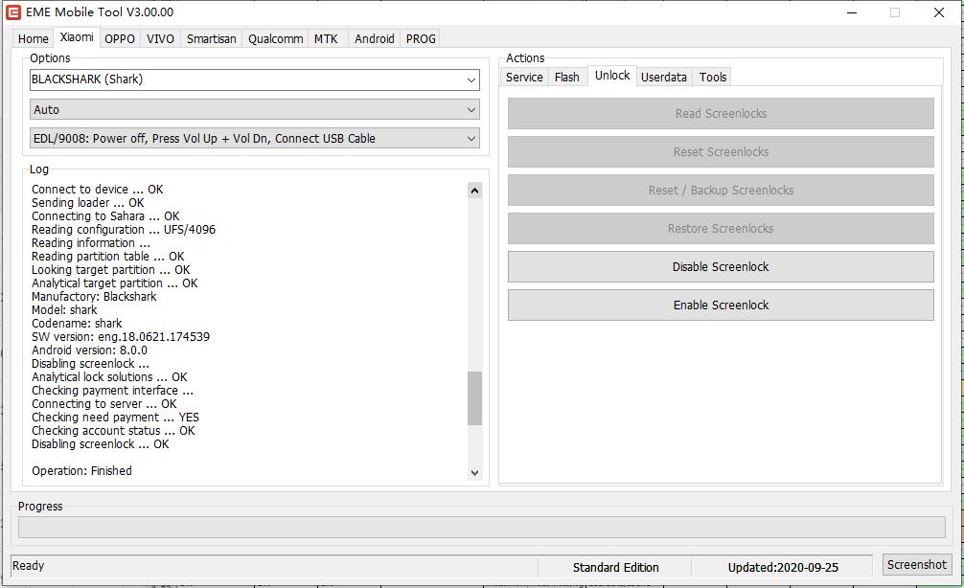
Task: Click the 'Model: shark' log line
Action: (64, 310)
